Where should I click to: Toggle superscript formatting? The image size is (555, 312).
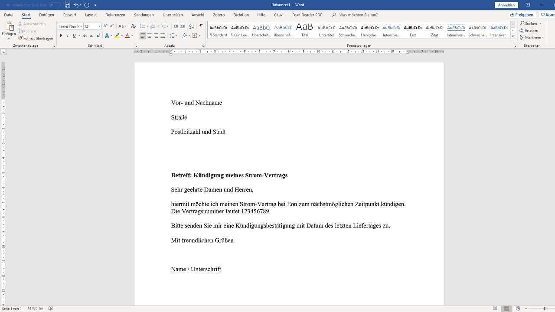pyautogui.click(x=98, y=36)
